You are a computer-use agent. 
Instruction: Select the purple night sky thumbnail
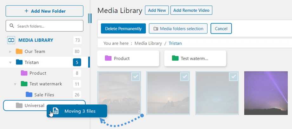(268, 93)
